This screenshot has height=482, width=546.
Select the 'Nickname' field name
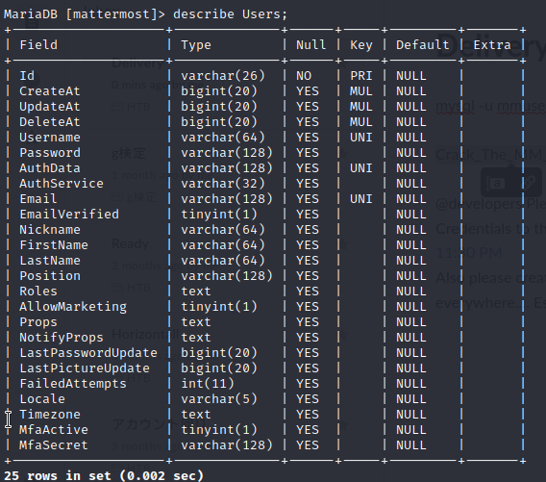[50, 230]
